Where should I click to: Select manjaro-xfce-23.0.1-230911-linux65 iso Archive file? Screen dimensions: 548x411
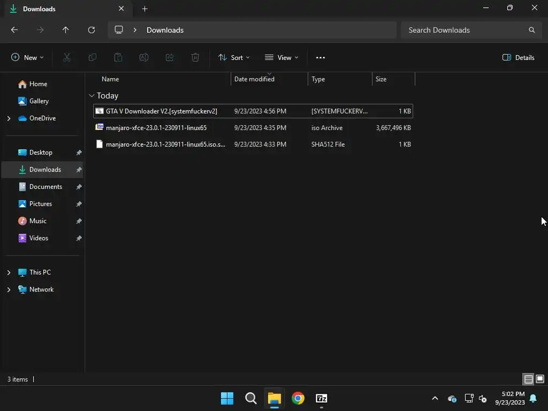pyautogui.click(x=253, y=127)
